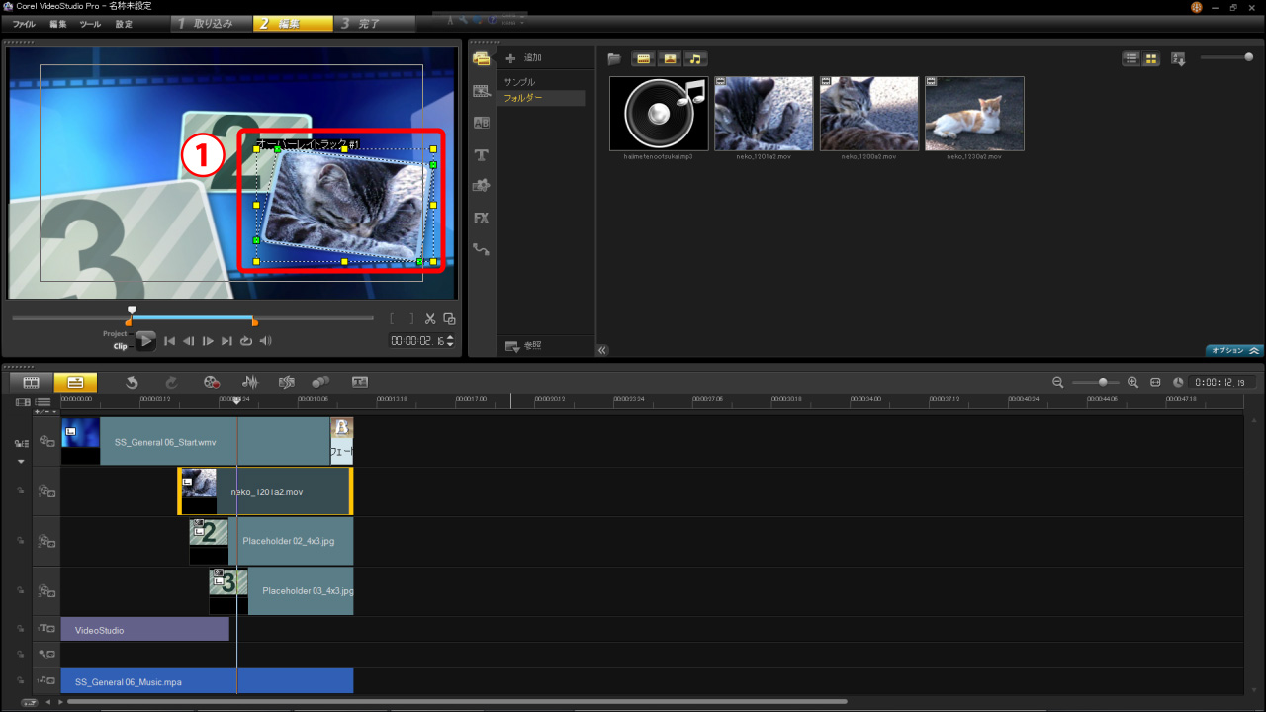Open the Sound Mixer waveform tool
This screenshot has width=1266, height=712.
250,382
